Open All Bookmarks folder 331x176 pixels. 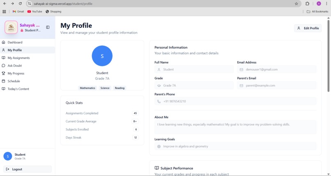[x=317, y=11]
